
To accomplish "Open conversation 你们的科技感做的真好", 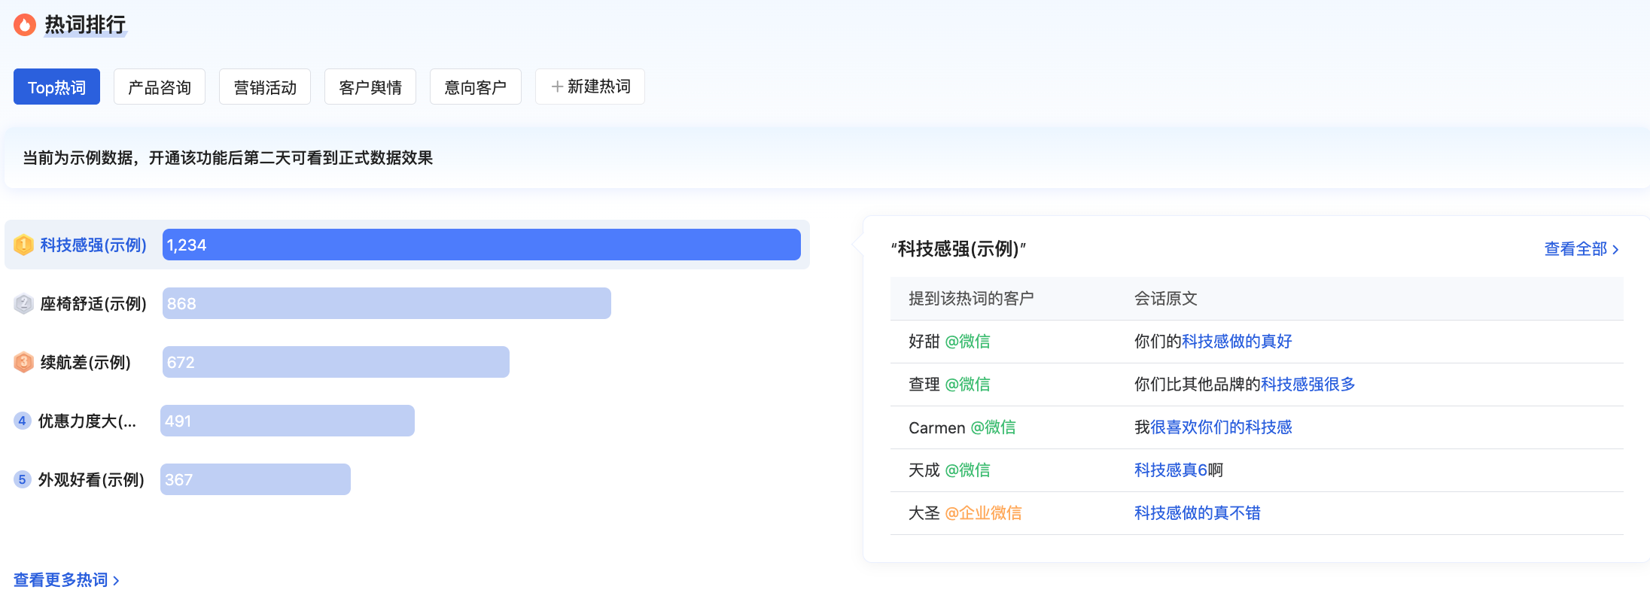I will pyautogui.click(x=1213, y=342).
